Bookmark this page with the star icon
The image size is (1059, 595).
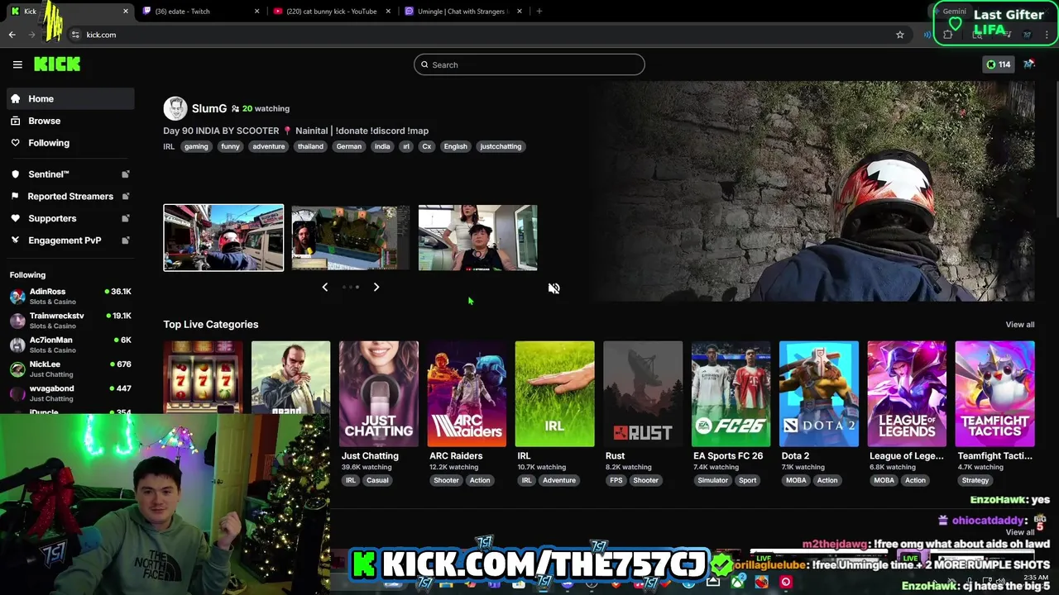900,35
